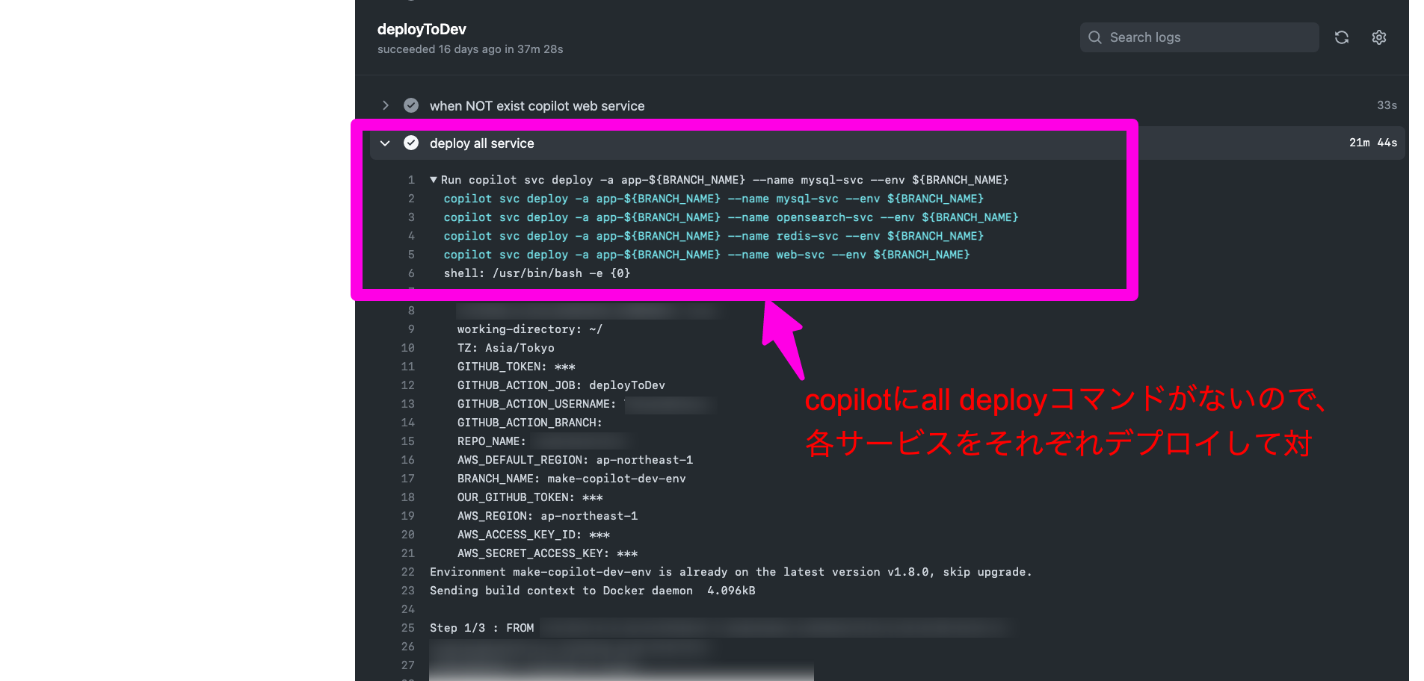Viewport: 1424px width, 681px height.
Task: Click the 33s step duration
Action: click(1387, 105)
